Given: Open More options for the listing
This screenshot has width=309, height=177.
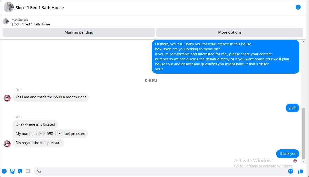Looking at the screenshot, I should (x=230, y=32).
